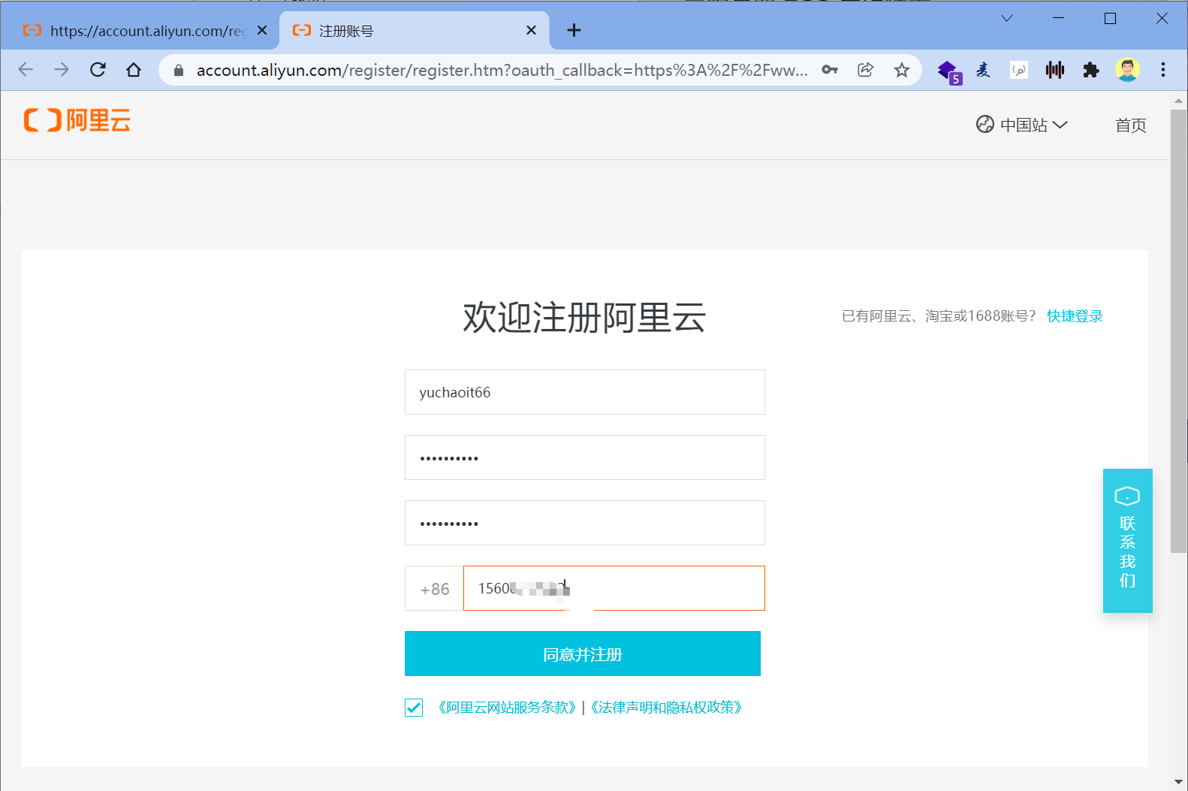
Task: Open the Chrome profile avatar
Action: pos(1126,70)
